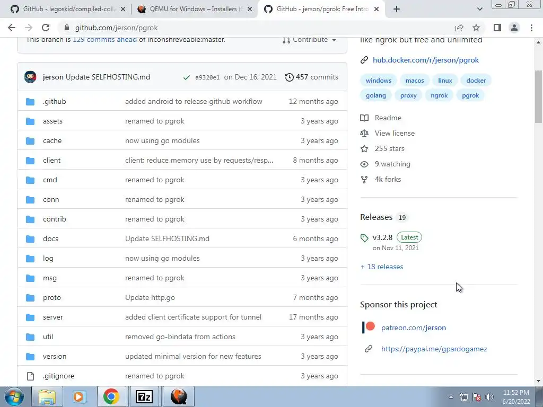This screenshot has height=407, width=543.
Task: Open the log folder
Action: [x=48, y=258]
